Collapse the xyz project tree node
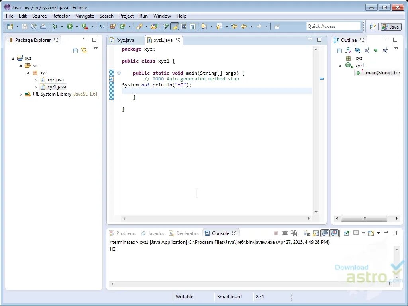 coord(13,59)
